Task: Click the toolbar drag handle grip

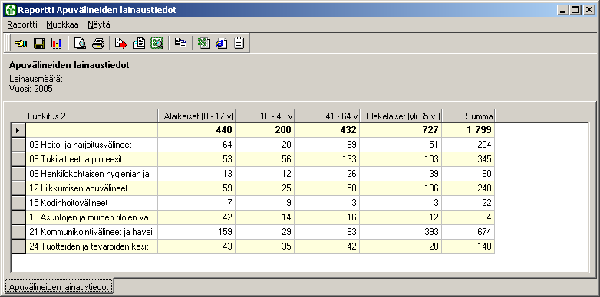Action: [x=8, y=43]
